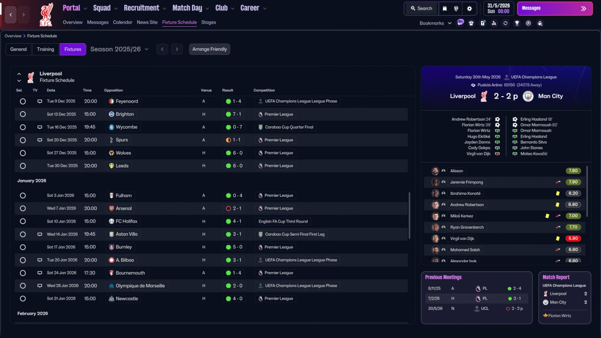
Task: Click the TV icon on the Aston Villa row
Action: coord(40,234)
